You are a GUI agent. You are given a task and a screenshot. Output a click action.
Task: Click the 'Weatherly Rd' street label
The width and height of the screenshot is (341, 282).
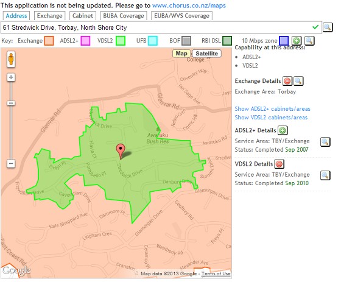[170, 250]
